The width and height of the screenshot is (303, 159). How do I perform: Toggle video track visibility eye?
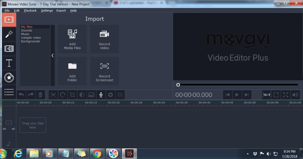click(4, 129)
